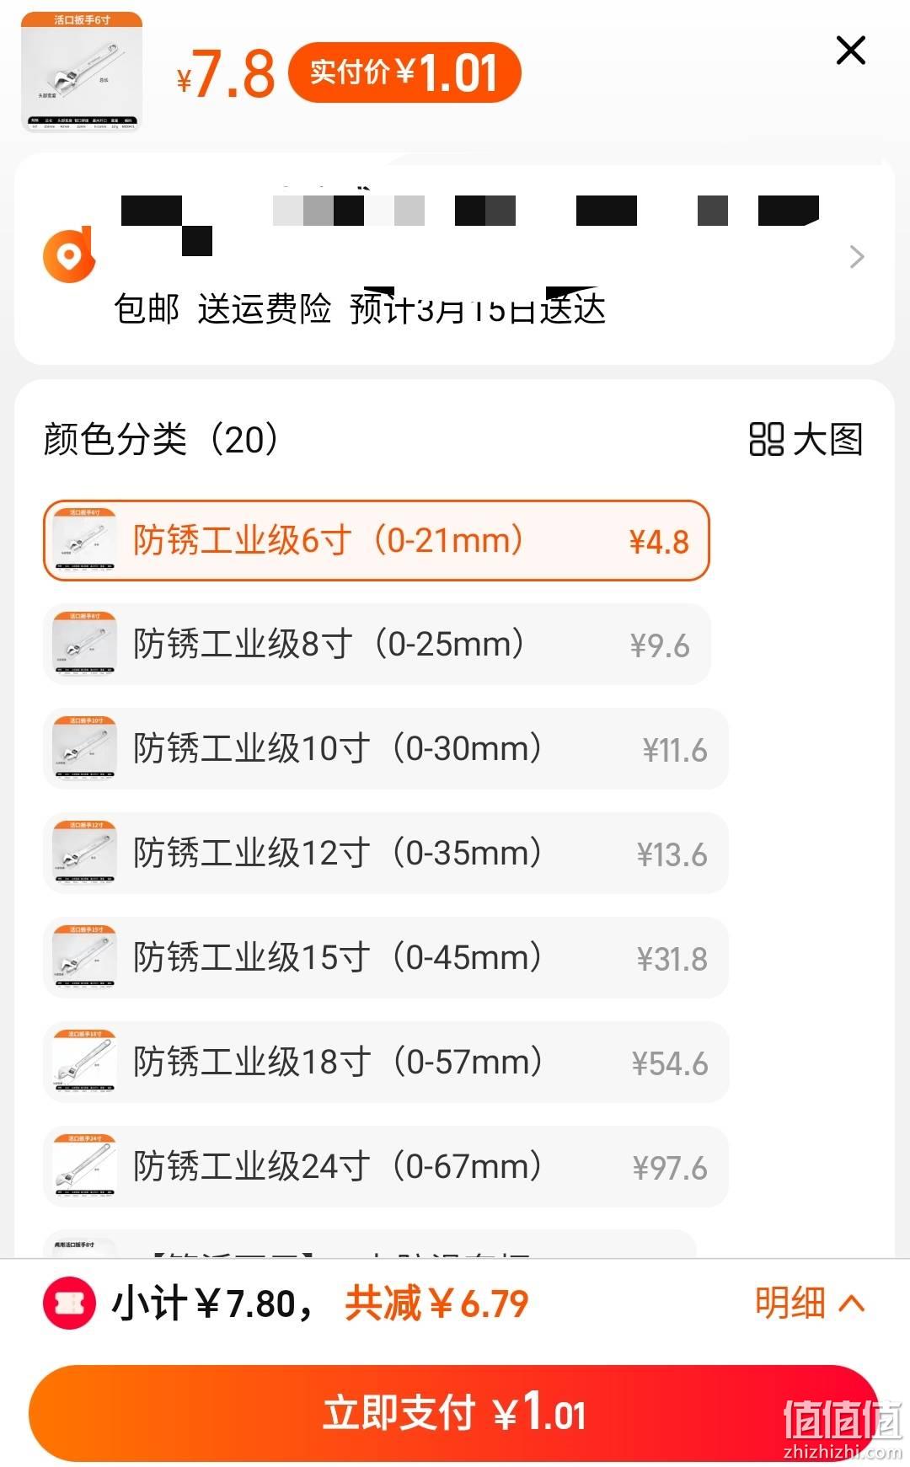
Task: Select 防锈工业级6寸 (0-21mm) option
Action: coord(377,540)
